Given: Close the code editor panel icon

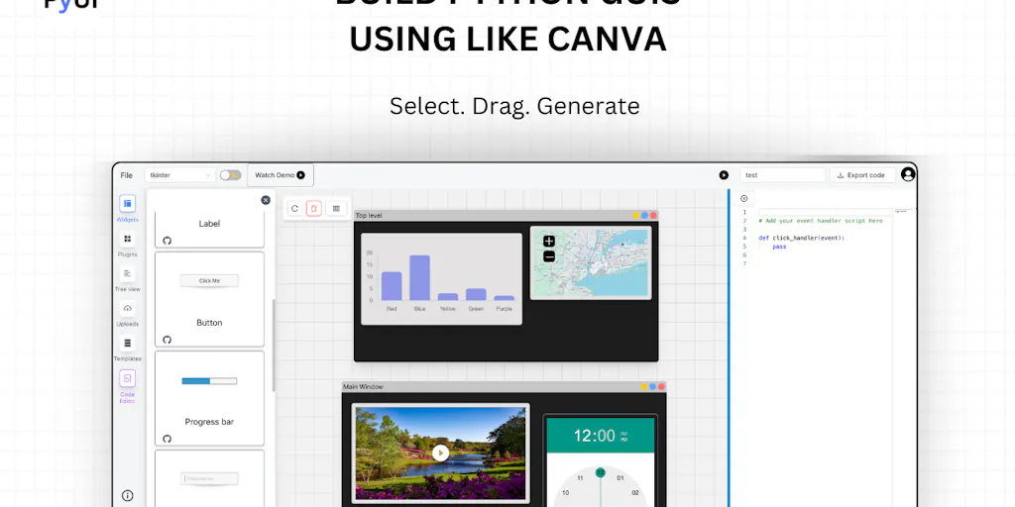Looking at the screenshot, I should click(743, 198).
